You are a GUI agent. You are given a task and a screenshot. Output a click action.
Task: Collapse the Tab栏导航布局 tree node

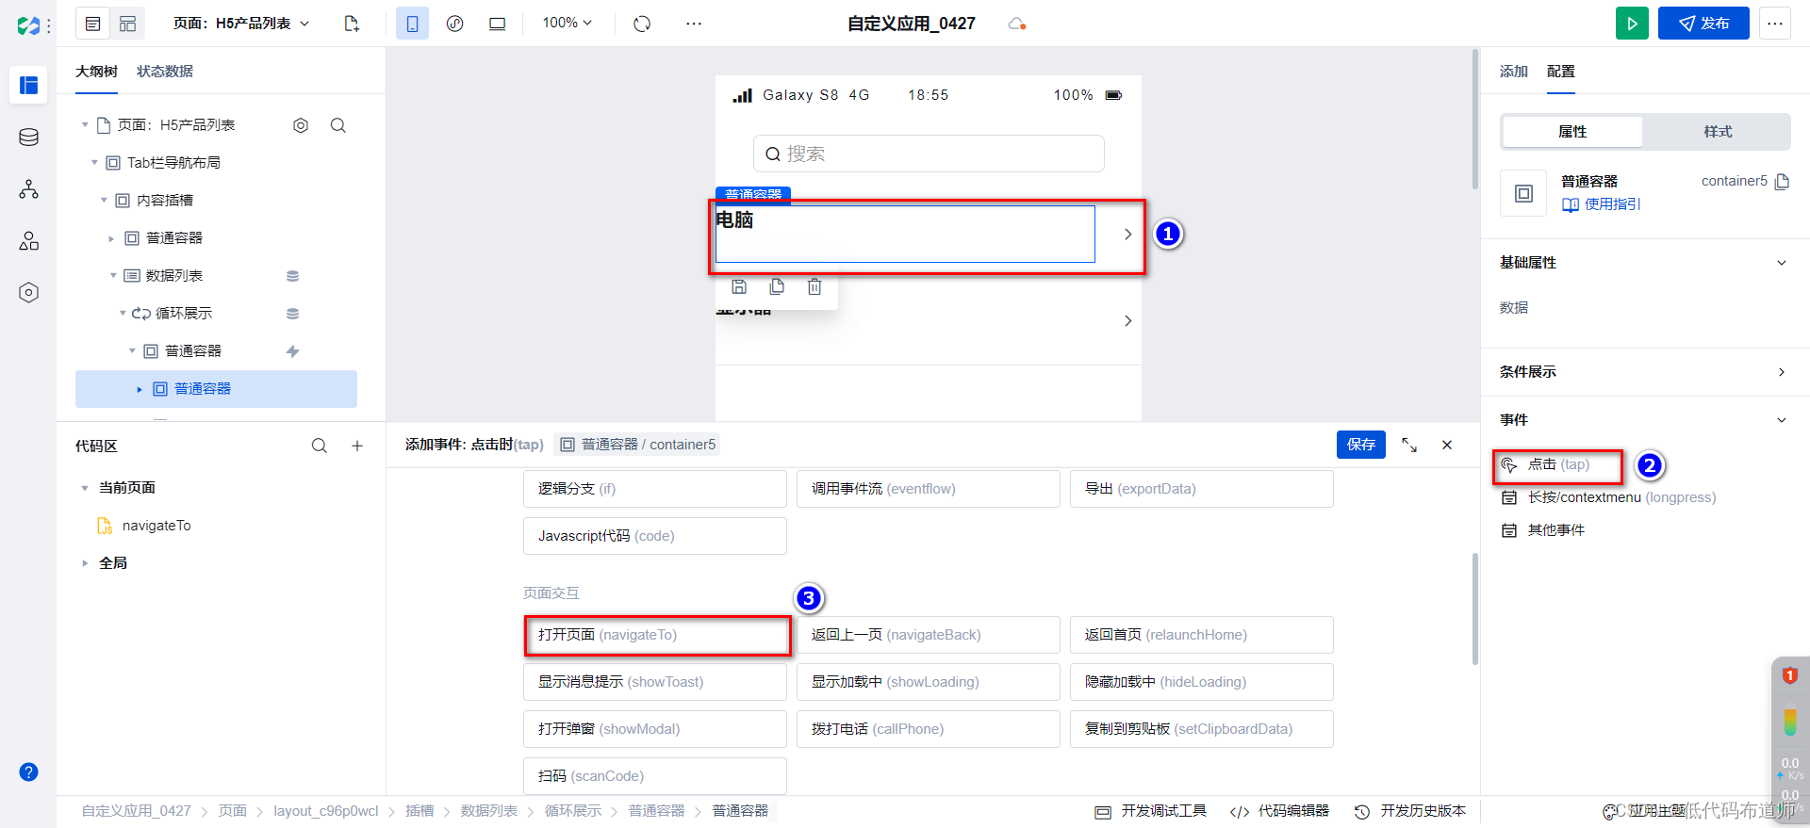pyautogui.click(x=94, y=163)
